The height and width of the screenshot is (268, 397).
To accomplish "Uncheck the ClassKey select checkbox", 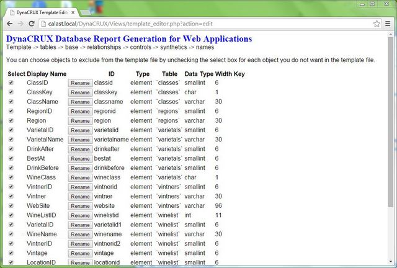I will 11,92.
